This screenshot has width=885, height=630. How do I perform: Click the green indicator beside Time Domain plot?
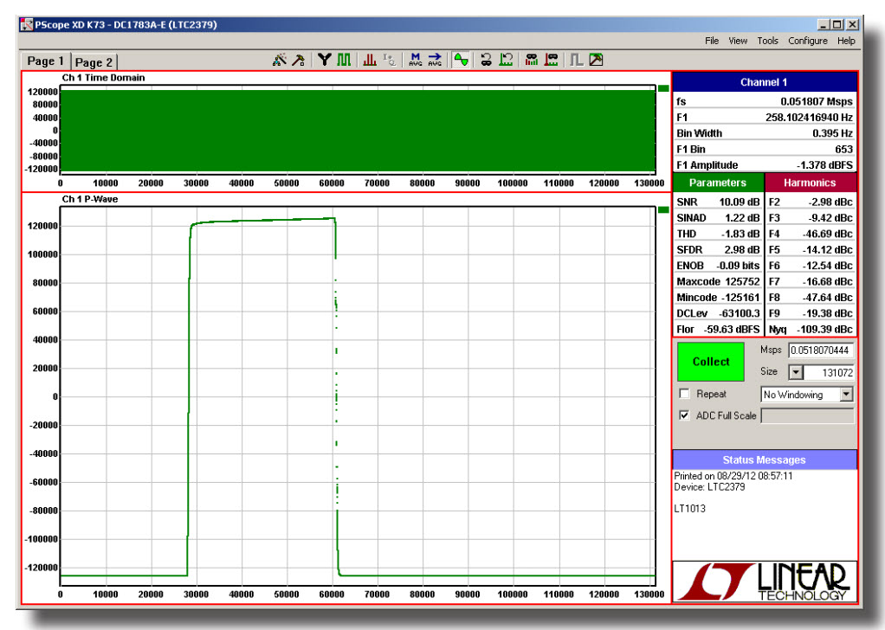coord(663,88)
